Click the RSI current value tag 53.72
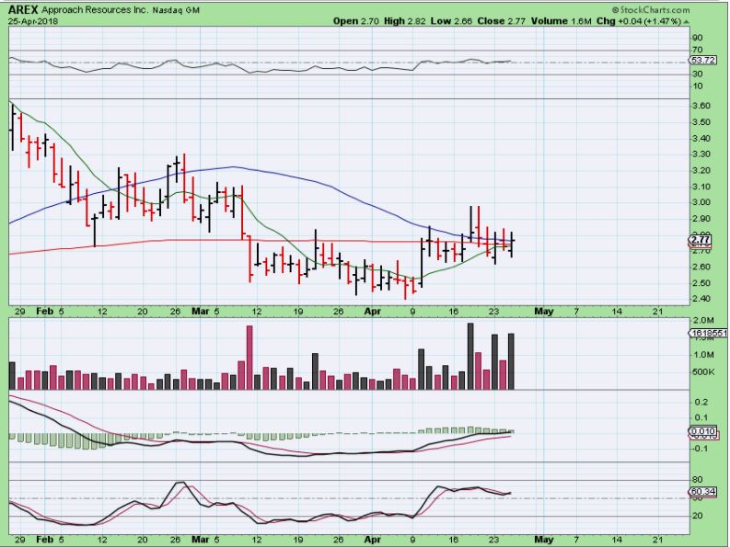Image resolution: width=730 pixels, height=547 pixels. tap(702, 61)
